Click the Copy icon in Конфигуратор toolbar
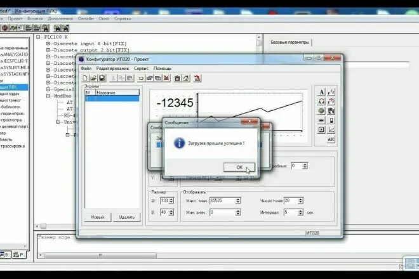 (x=122, y=78)
